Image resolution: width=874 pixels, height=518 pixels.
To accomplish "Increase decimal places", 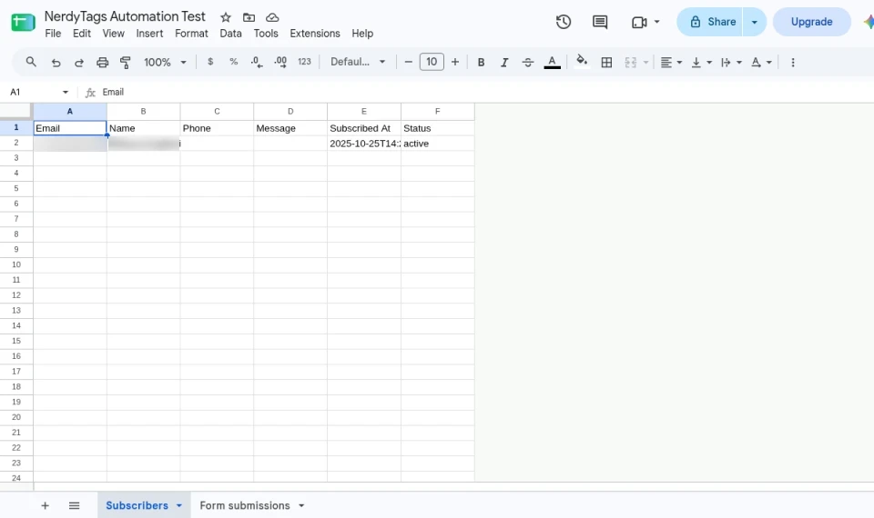I will click(x=280, y=62).
